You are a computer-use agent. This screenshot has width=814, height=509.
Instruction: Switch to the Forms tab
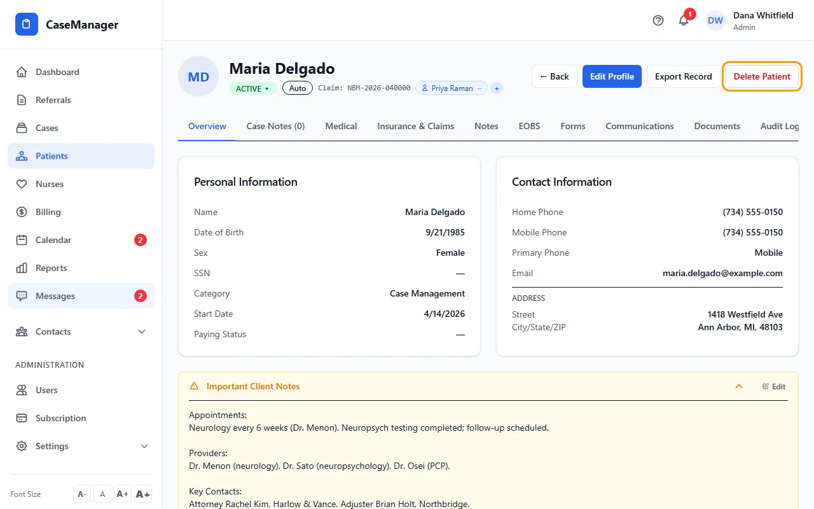pyautogui.click(x=573, y=126)
